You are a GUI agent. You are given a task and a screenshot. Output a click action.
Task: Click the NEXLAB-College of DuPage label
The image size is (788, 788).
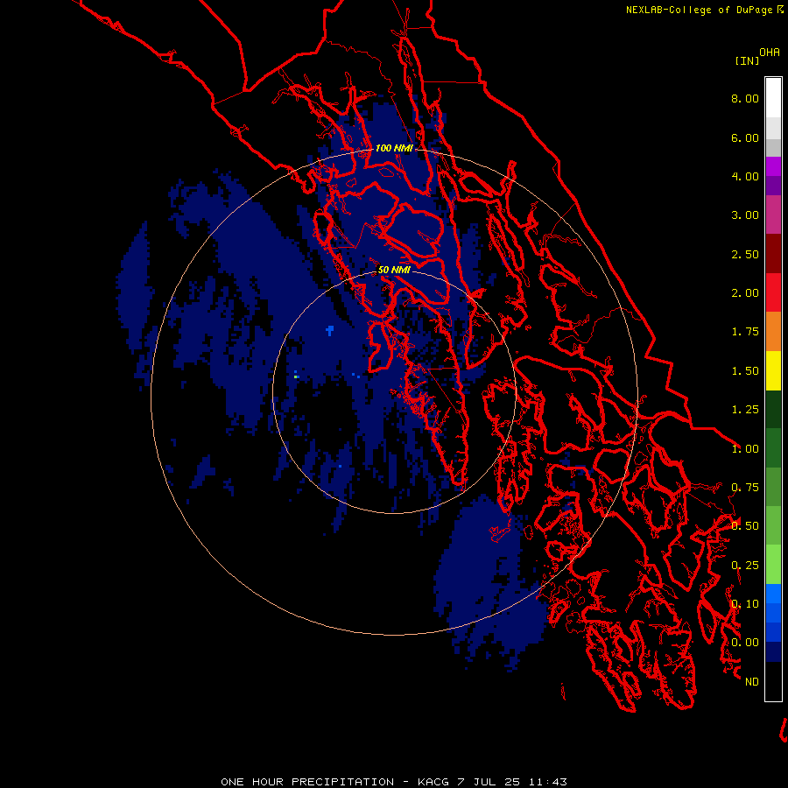point(700,10)
